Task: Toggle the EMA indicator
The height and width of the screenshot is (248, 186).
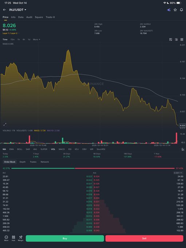Action: click(x=12, y=149)
